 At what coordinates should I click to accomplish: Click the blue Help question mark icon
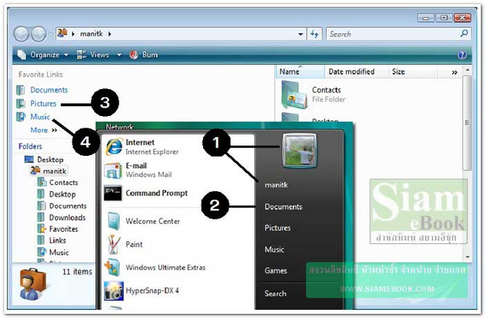pos(462,54)
